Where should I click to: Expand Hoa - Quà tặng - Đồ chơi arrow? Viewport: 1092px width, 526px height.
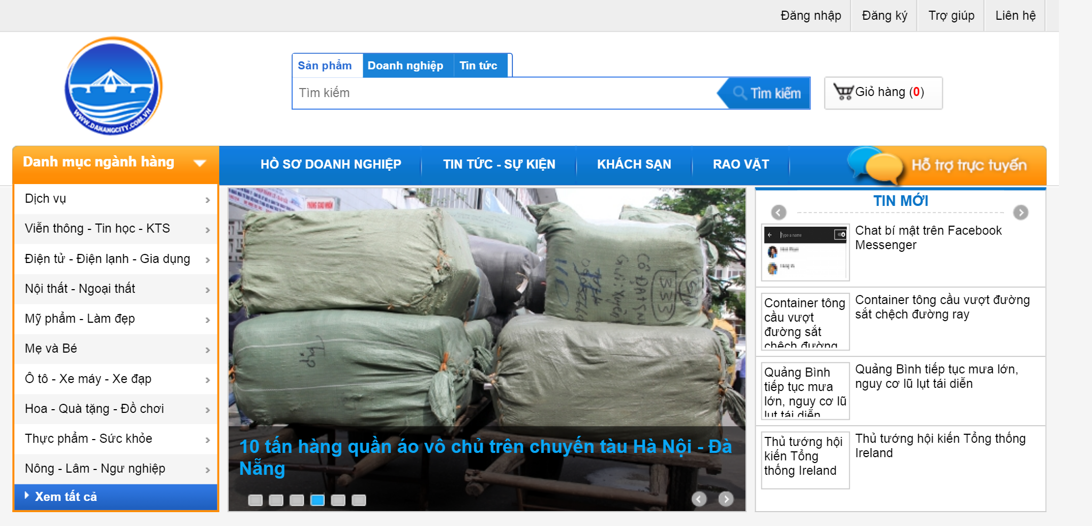pos(208,410)
